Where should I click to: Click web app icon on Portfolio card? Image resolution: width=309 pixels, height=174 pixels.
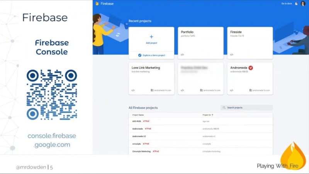pyautogui.click(x=182, y=55)
